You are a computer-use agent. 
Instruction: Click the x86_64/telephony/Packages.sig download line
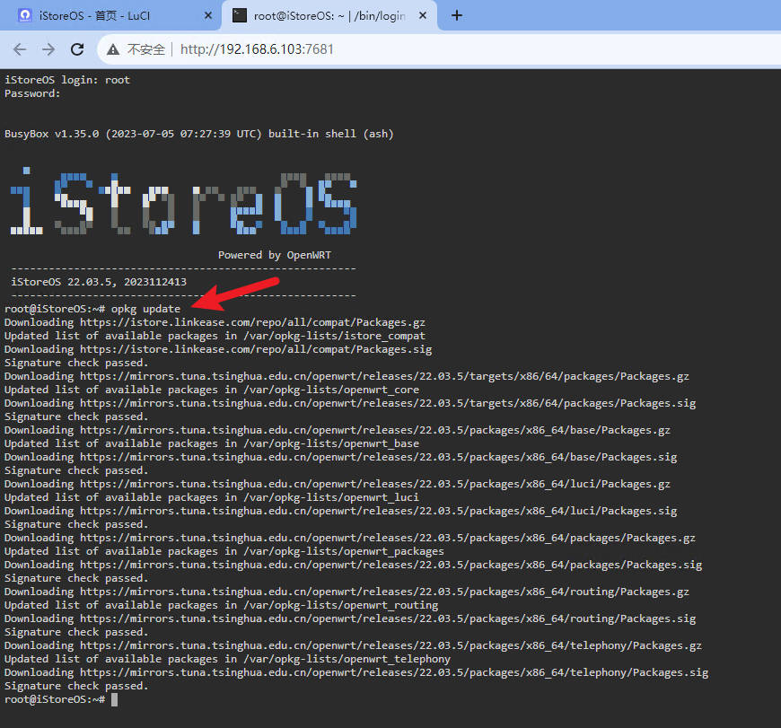[x=356, y=671]
